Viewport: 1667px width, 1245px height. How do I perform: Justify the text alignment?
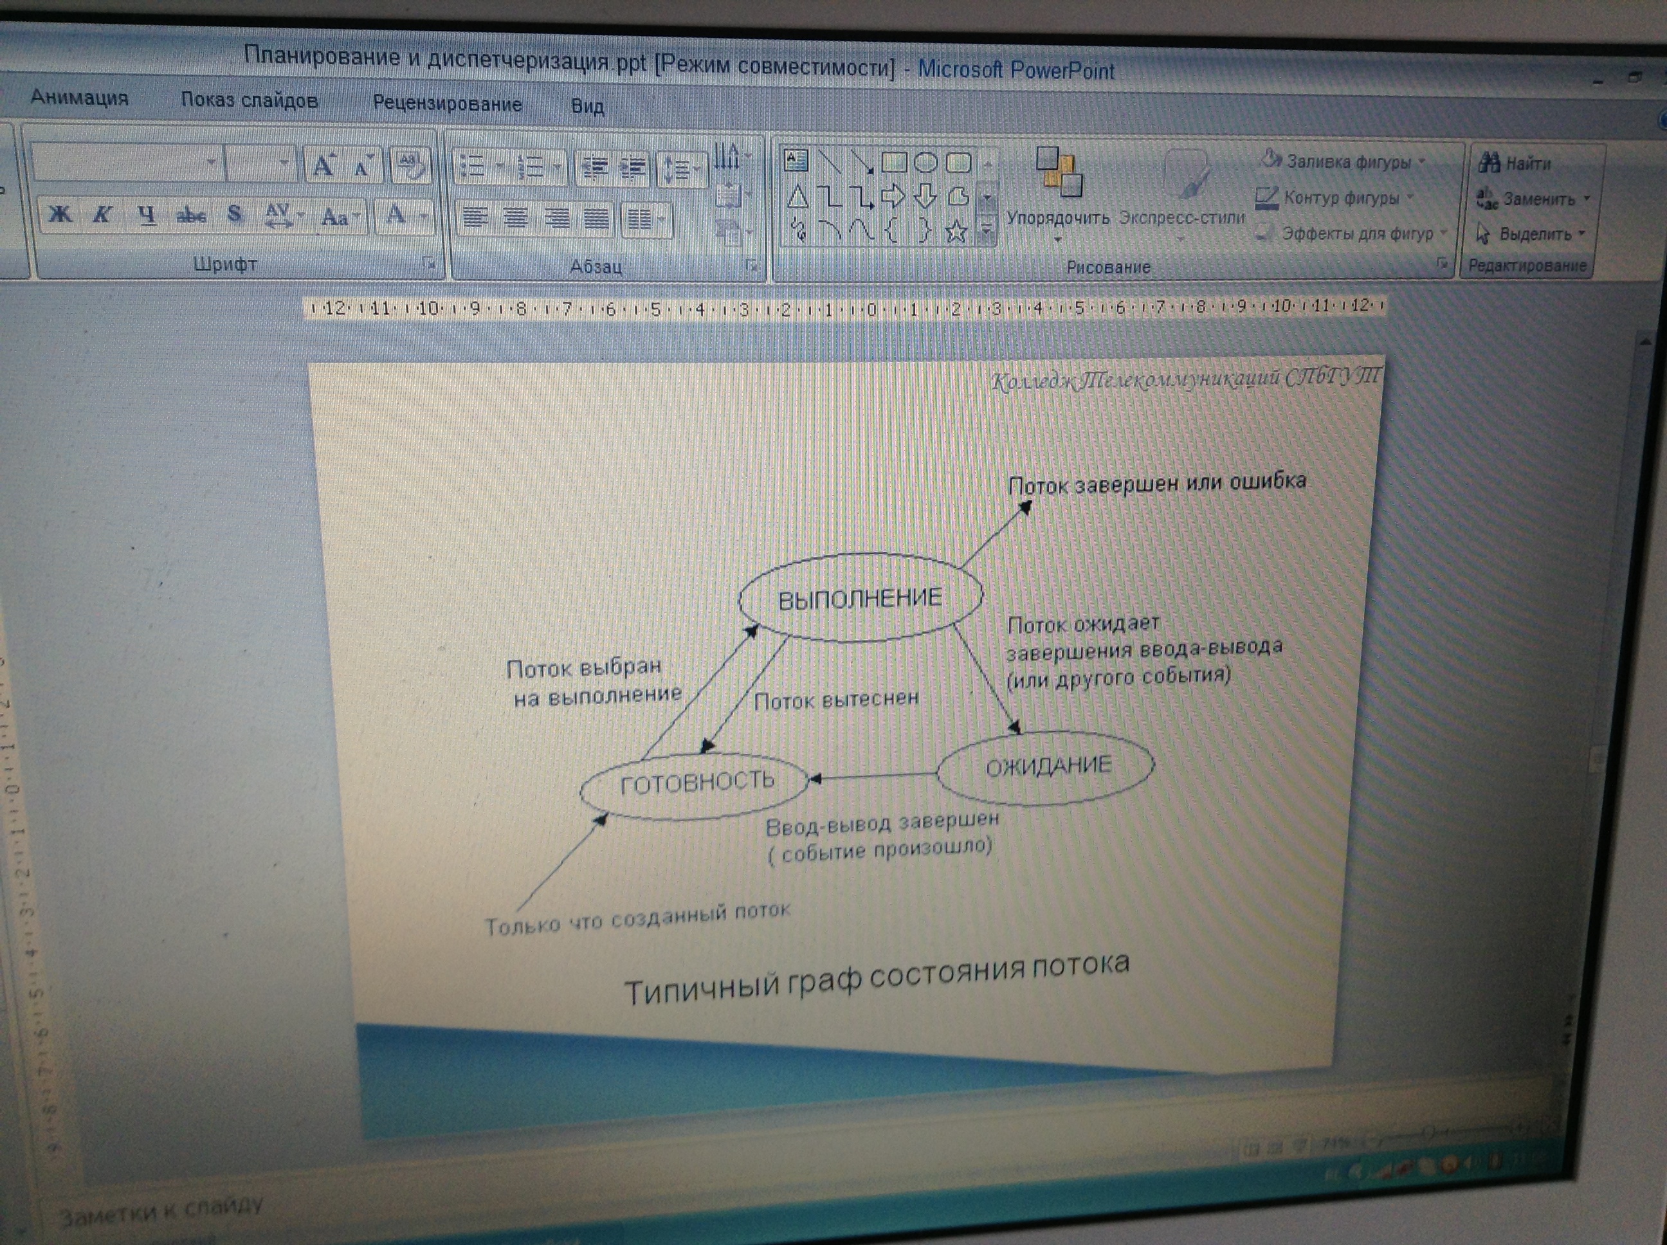(x=597, y=220)
